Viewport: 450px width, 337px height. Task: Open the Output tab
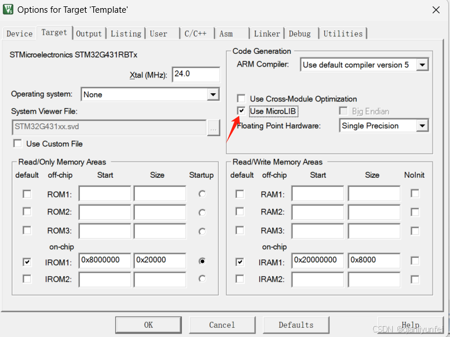click(x=89, y=34)
